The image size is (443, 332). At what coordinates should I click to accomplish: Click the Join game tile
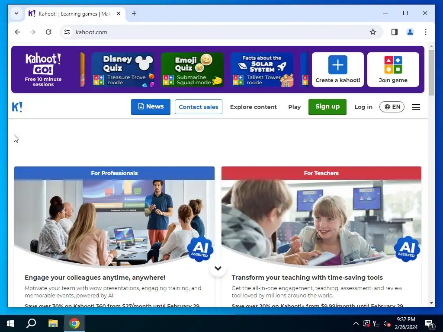pos(393,70)
